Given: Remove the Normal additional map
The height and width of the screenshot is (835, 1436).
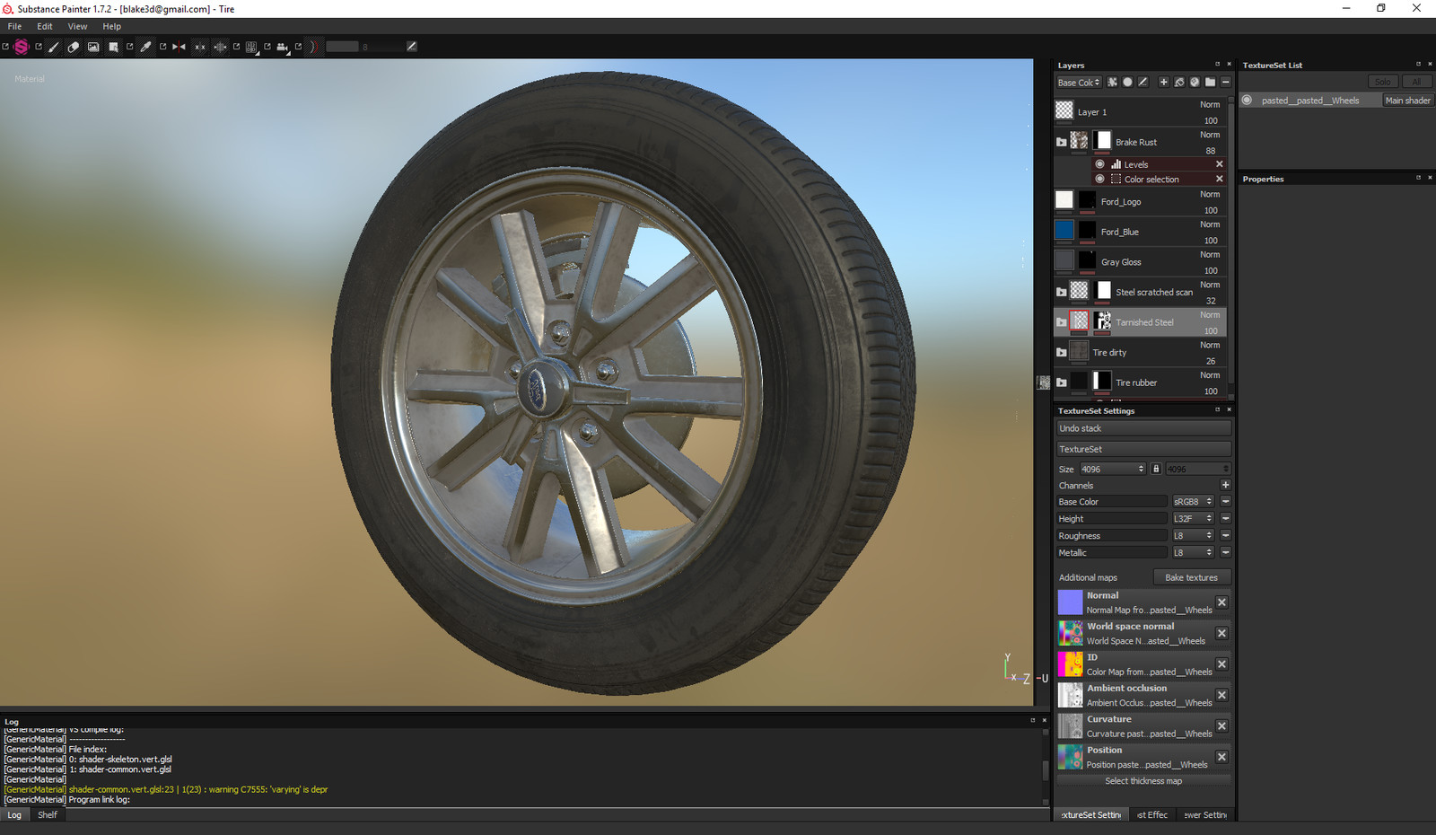Looking at the screenshot, I should (x=1221, y=602).
